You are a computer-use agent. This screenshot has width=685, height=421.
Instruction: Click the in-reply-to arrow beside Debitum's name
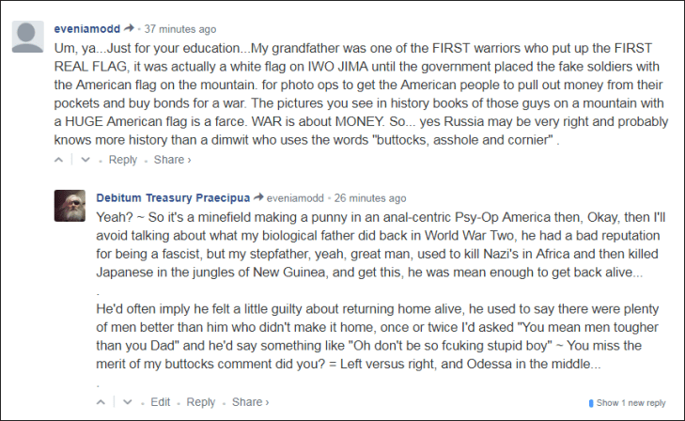click(x=258, y=198)
